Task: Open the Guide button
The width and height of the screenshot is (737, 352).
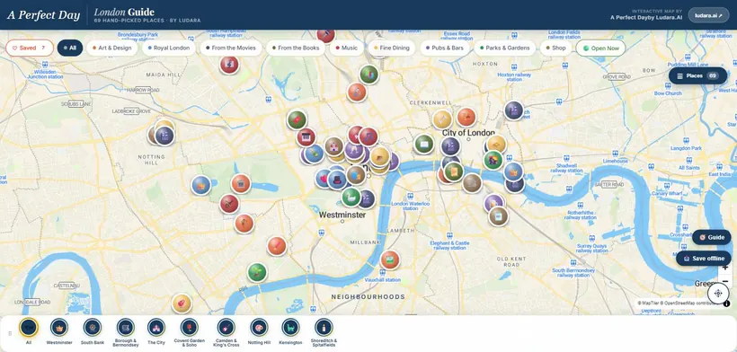Action: [x=711, y=237]
